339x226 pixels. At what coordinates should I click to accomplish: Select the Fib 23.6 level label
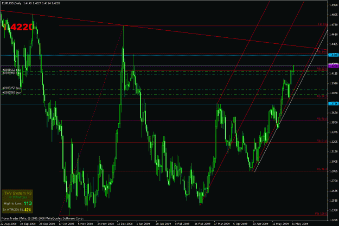click(322, 69)
